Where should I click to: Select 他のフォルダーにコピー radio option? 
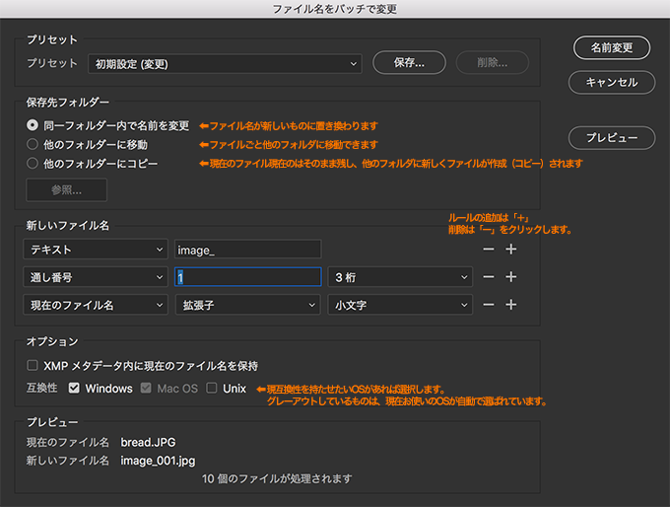(x=33, y=163)
